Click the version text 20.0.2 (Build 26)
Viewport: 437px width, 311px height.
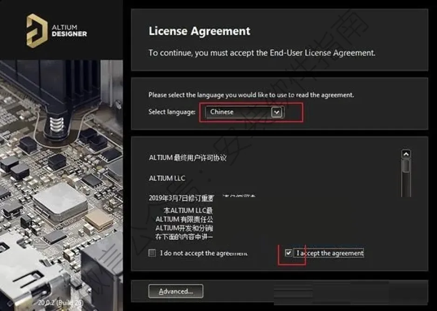[x=61, y=302]
